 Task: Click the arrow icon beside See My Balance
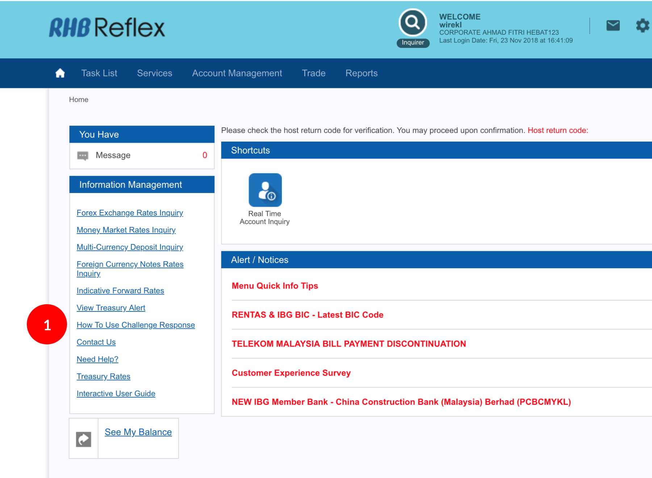(x=83, y=439)
